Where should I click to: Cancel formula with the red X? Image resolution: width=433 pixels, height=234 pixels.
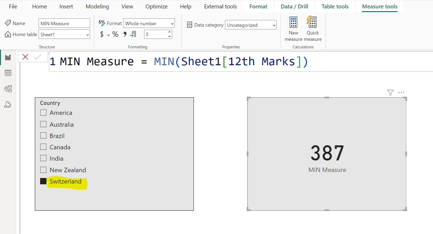pos(25,57)
